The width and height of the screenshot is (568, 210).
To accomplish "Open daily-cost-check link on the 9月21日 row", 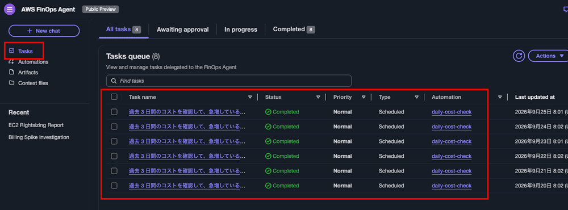I will pos(452,171).
